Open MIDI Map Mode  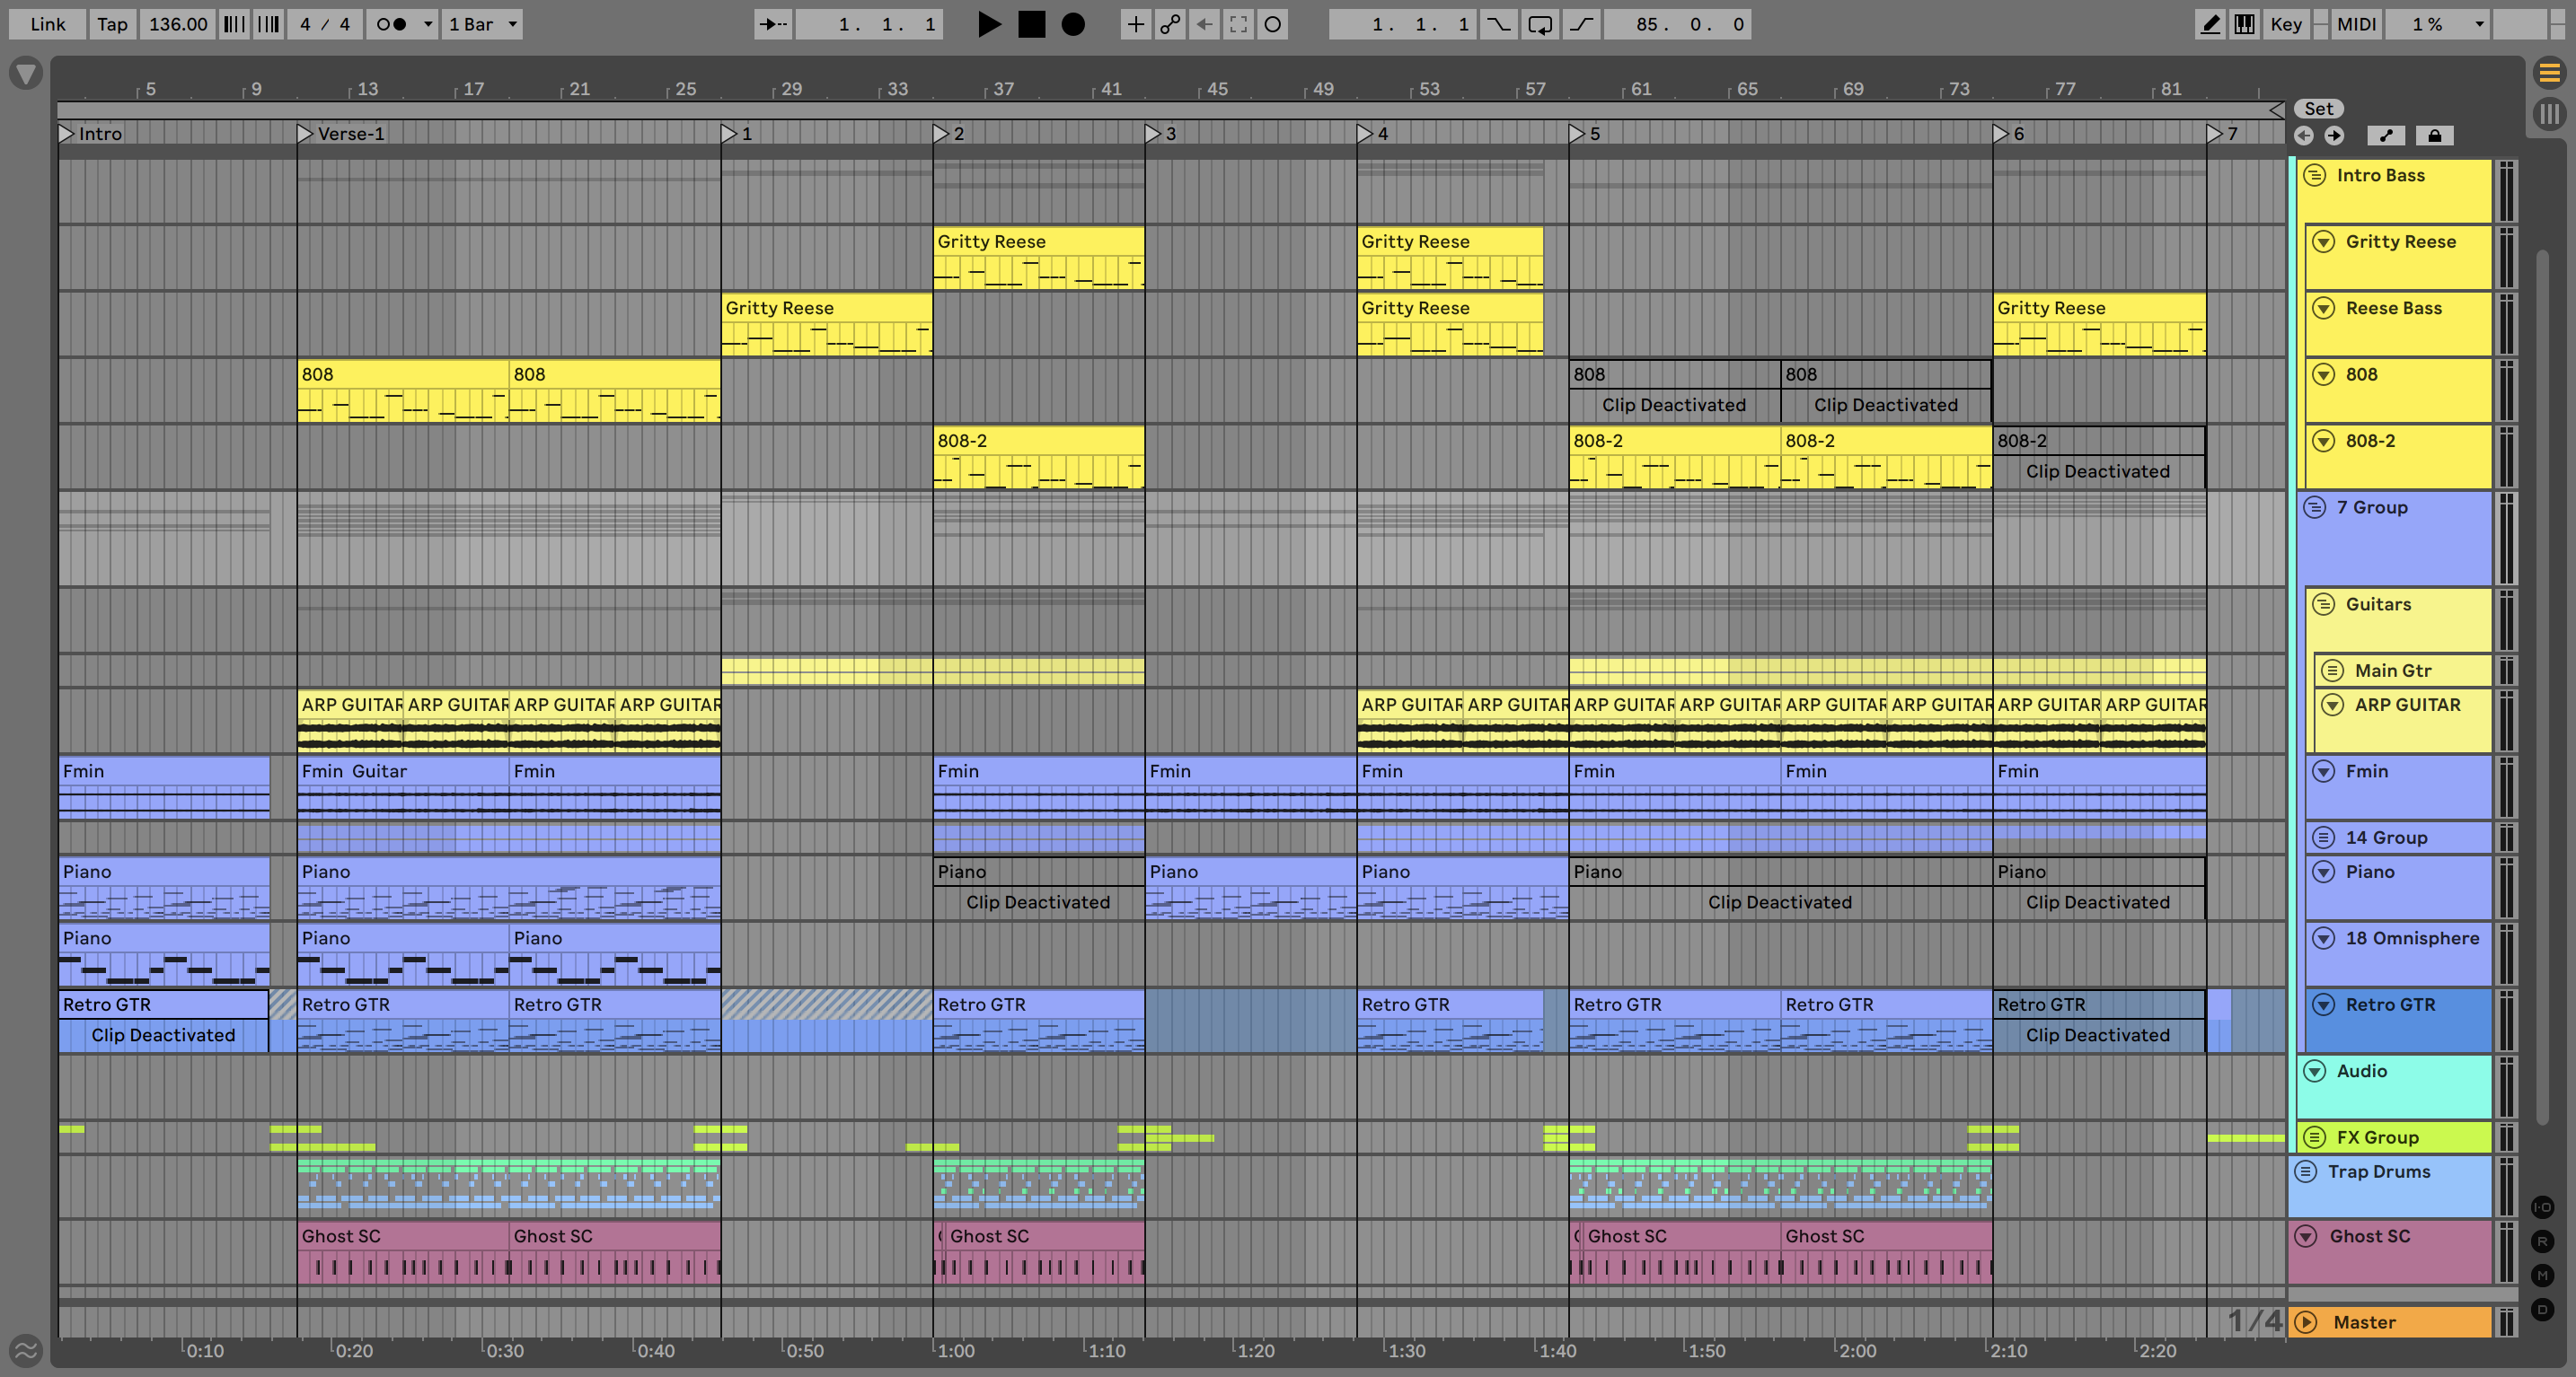pyautogui.click(x=2356, y=24)
